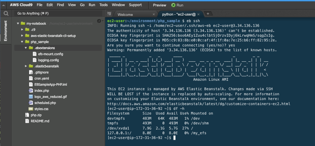Click the green Run play icon
The image size is (315, 146).
coord(173,5)
